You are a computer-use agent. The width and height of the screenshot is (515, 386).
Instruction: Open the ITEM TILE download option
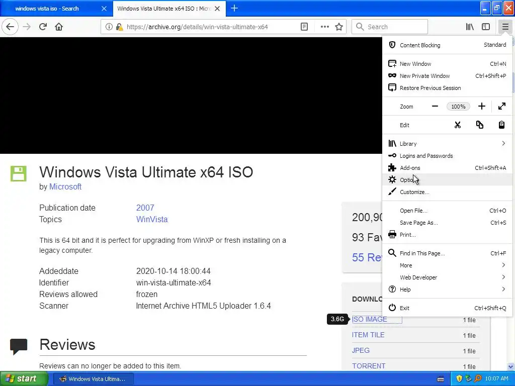368,335
